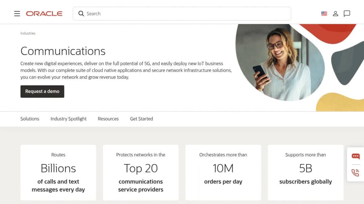Click the search magnifier icon
Screen dimensions: 364x204
point(81,14)
